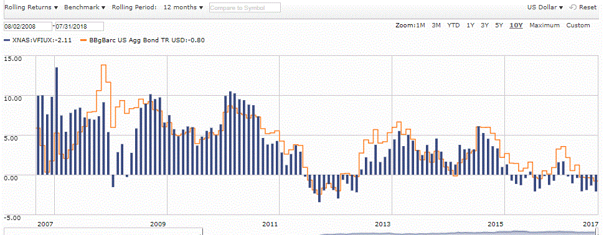Set zoom to 1Y
Viewport: 604px width, 235px height.
click(470, 25)
